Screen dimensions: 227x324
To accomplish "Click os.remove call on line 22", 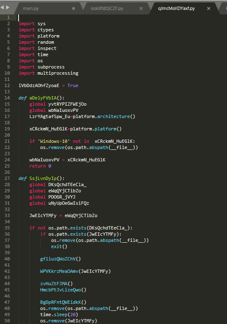I will tap(89, 147).
